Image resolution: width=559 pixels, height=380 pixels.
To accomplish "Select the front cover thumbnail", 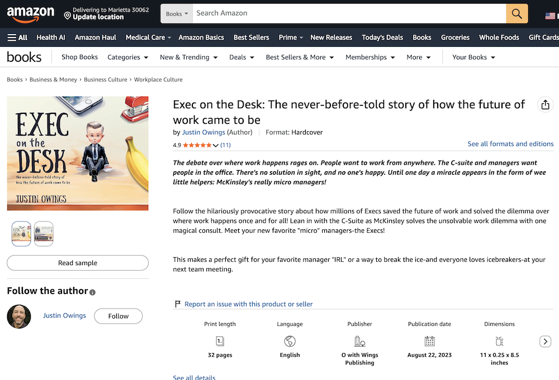I will click(21, 234).
